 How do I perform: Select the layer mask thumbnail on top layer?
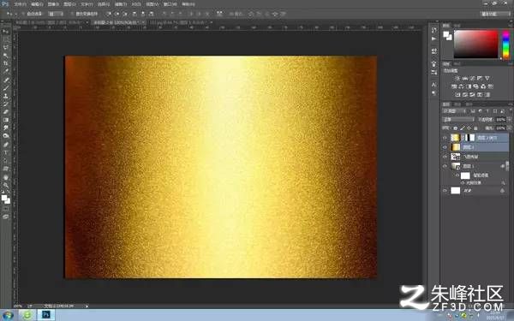470,138
